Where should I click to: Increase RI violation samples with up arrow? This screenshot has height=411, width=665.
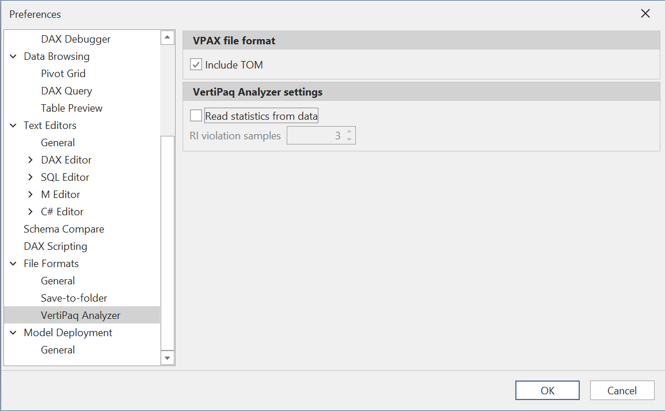[349, 131]
